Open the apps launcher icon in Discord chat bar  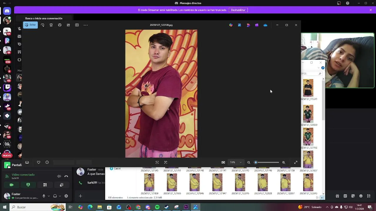click(x=369, y=196)
